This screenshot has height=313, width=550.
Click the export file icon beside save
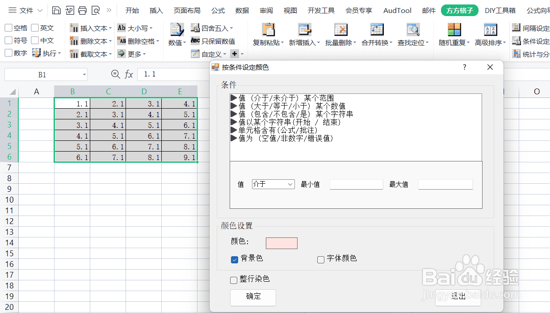69,10
